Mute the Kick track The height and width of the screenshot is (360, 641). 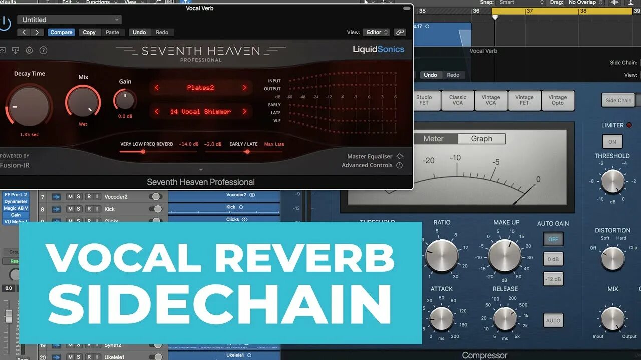pyautogui.click(x=70, y=209)
